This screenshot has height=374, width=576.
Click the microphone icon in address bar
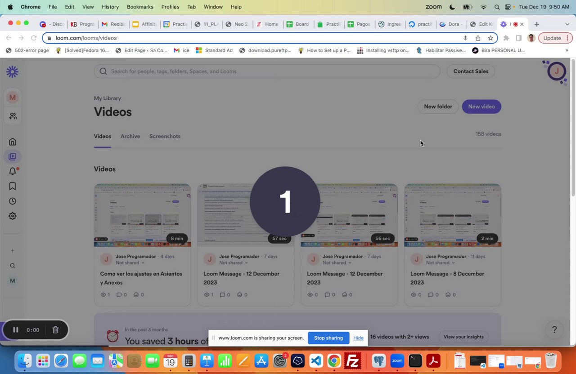pyautogui.click(x=465, y=38)
